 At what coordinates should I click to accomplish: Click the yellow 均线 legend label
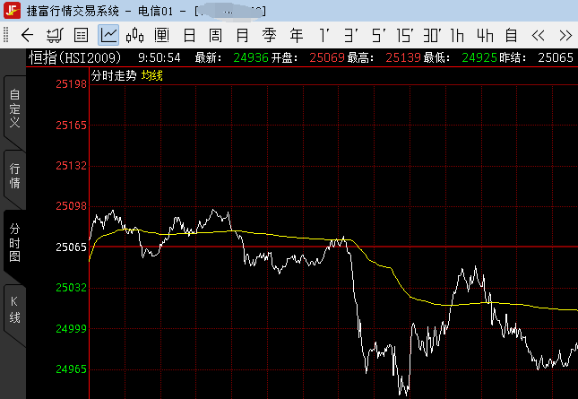152,75
